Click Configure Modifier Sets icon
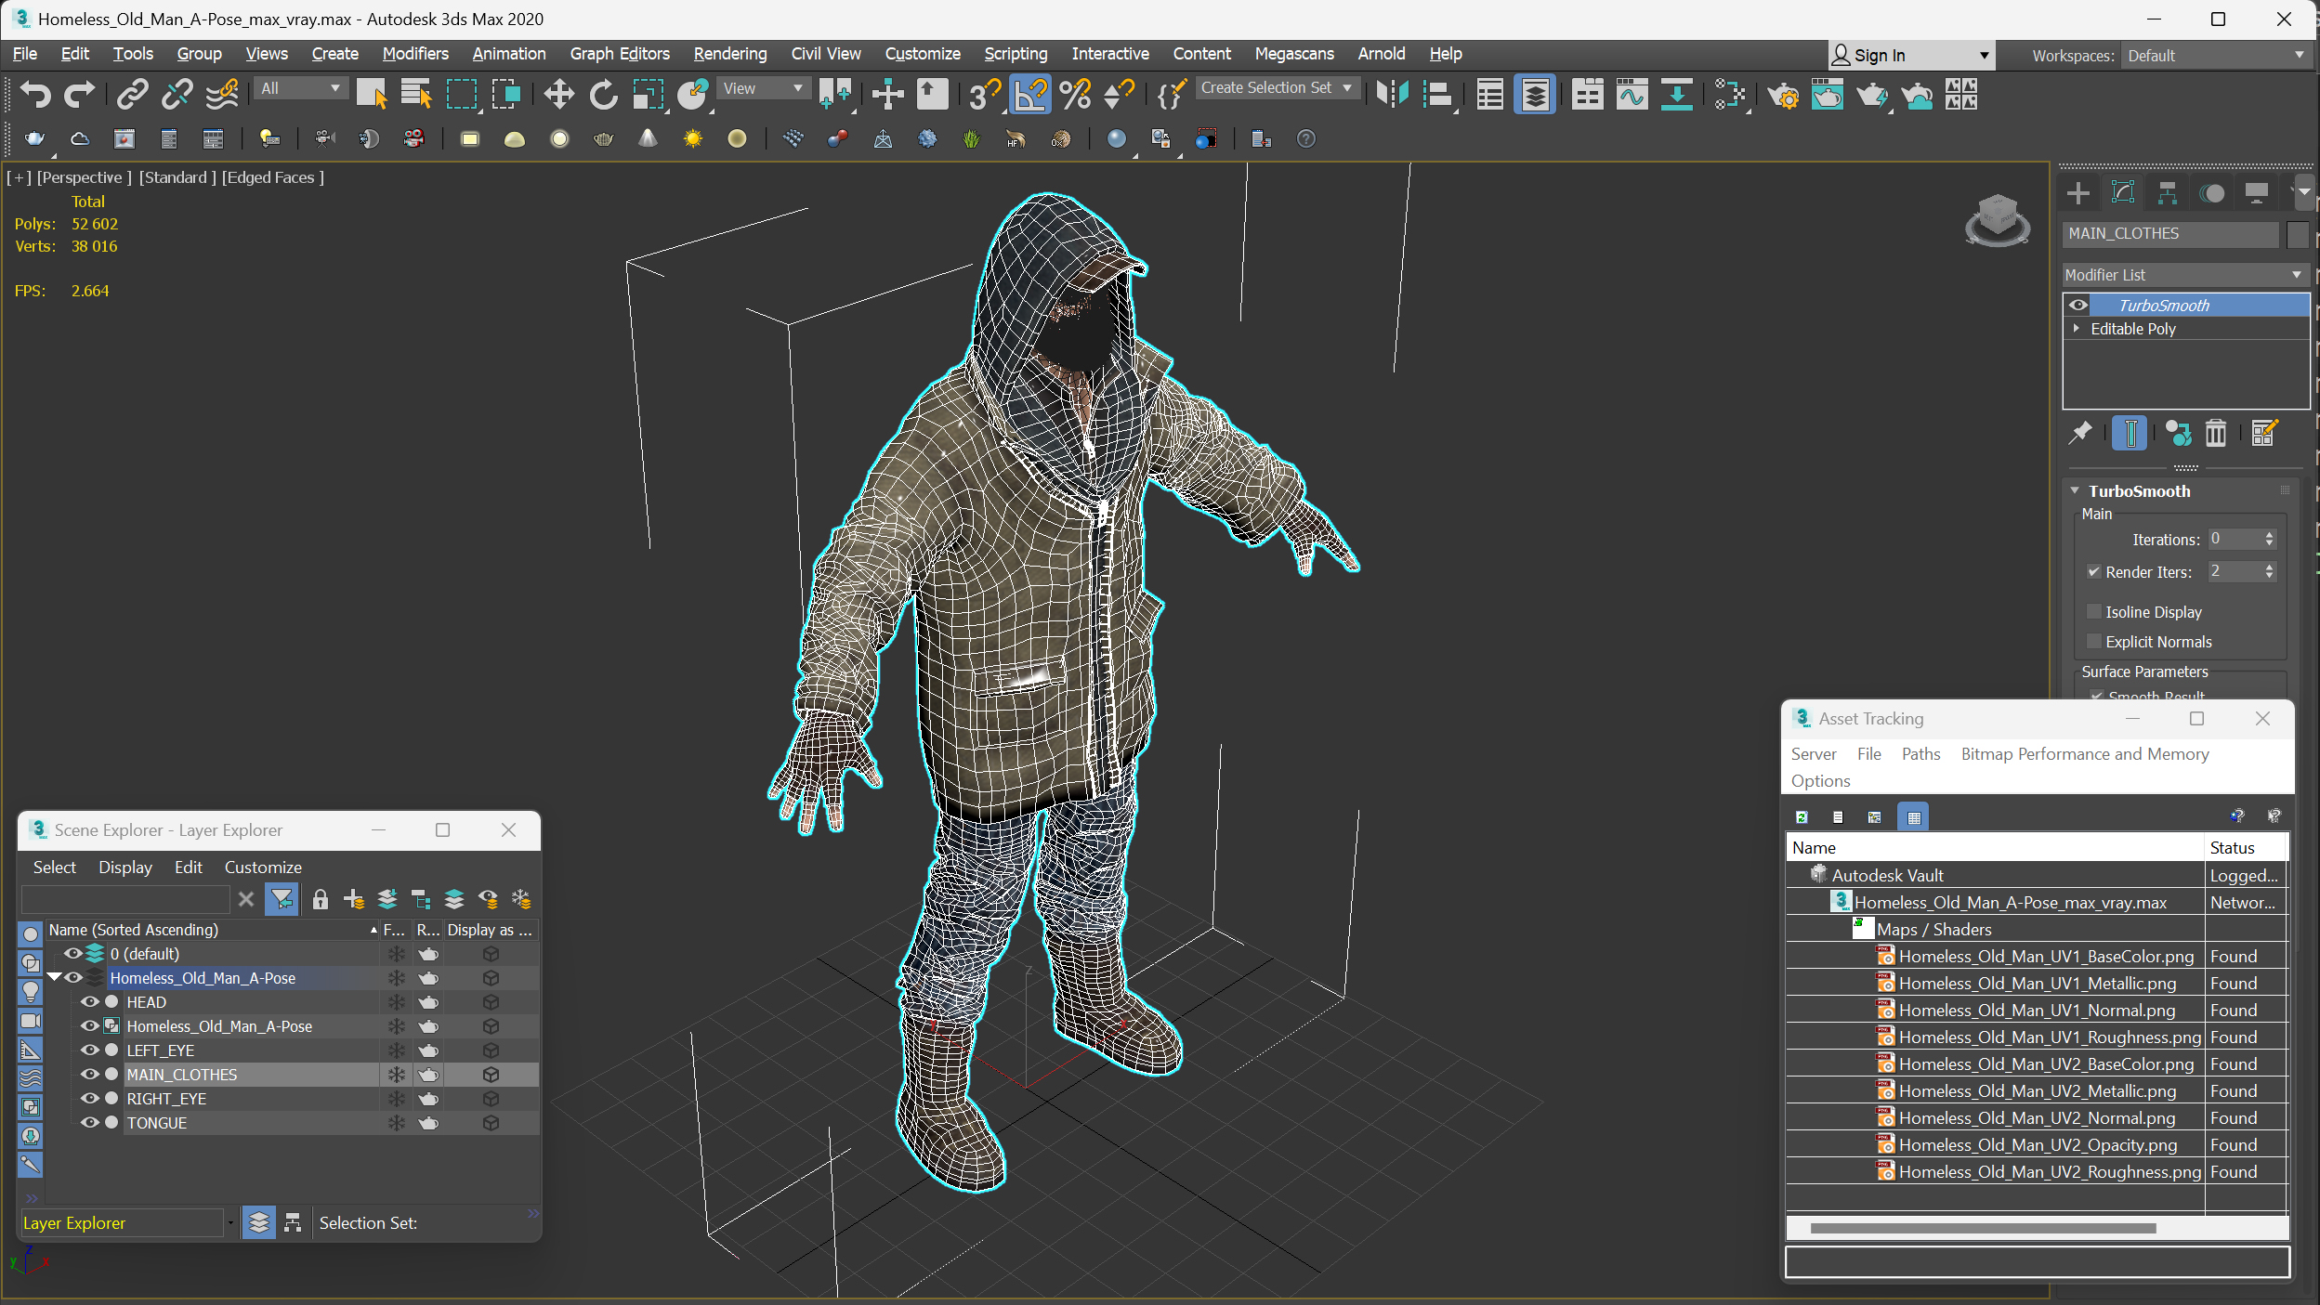The image size is (2320, 1305). (x=2264, y=433)
